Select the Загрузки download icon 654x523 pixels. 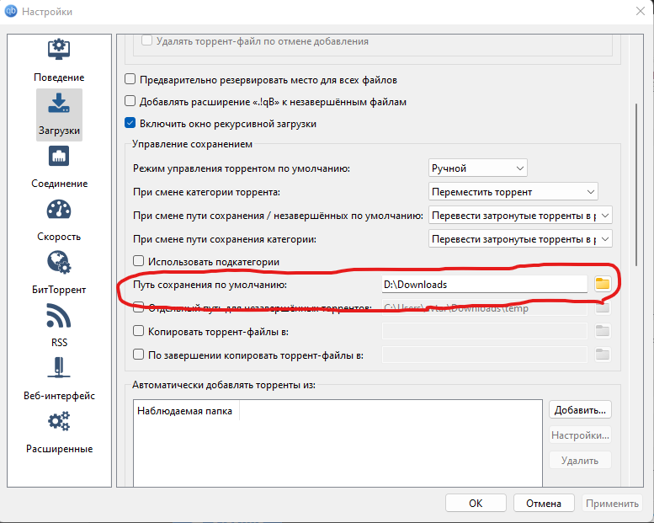pos(59,103)
